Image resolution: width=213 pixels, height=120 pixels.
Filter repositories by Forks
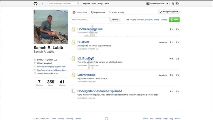156,20
